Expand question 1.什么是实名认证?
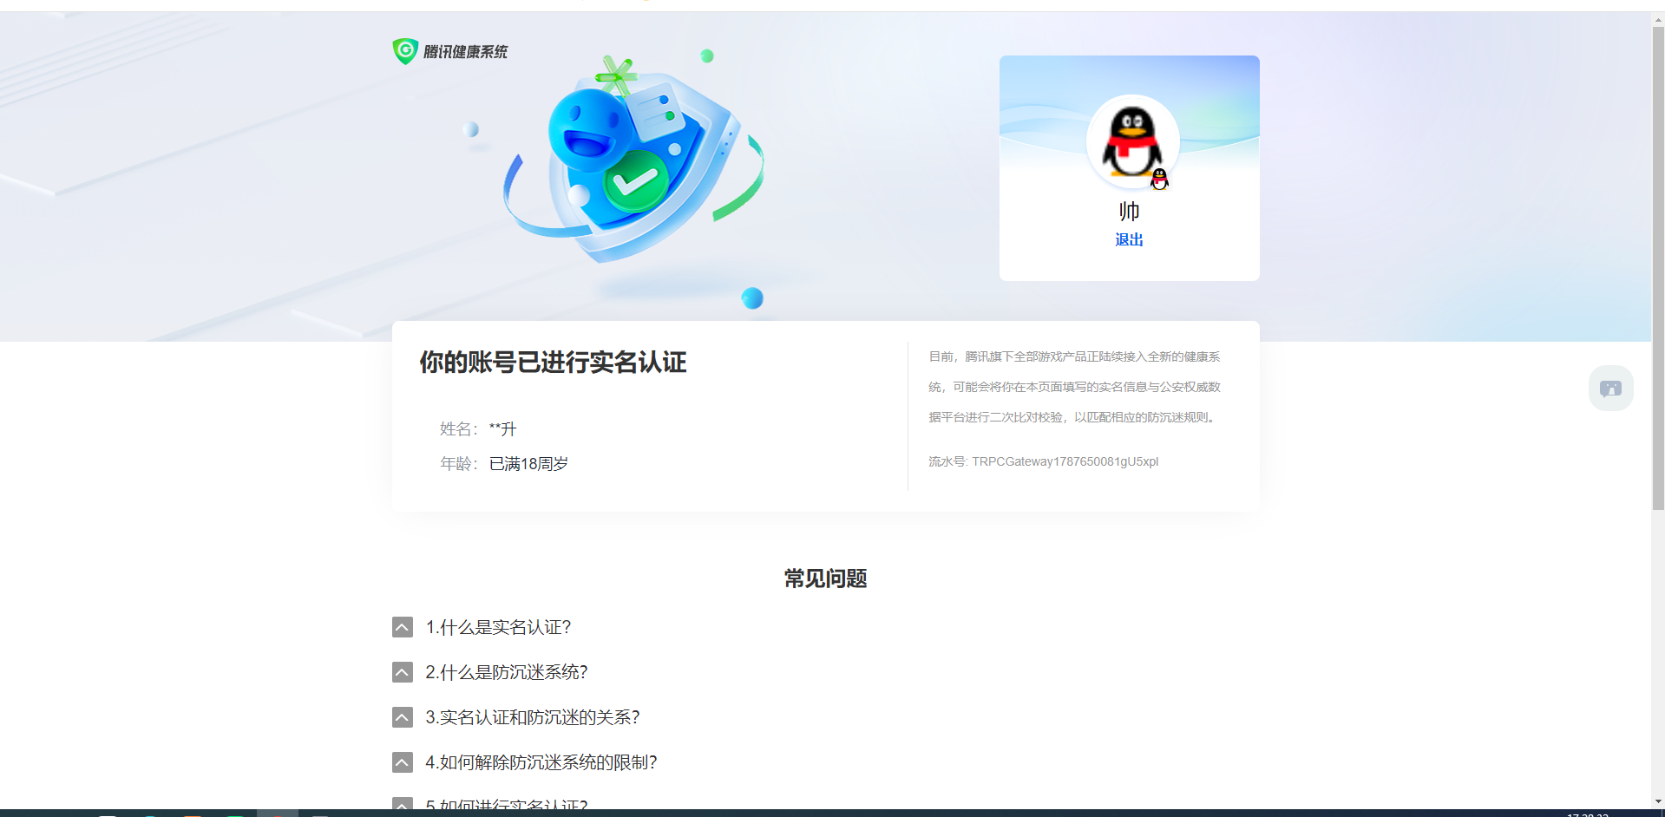The width and height of the screenshot is (1665, 817). [x=403, y=627]
